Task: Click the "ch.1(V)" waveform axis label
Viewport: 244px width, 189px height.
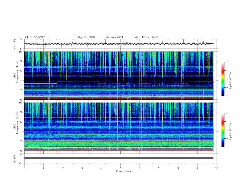Action: click(x=15, y=44)
